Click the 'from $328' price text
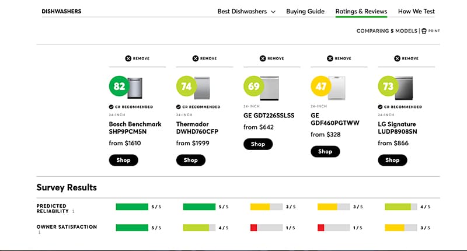 coord(326,135)
